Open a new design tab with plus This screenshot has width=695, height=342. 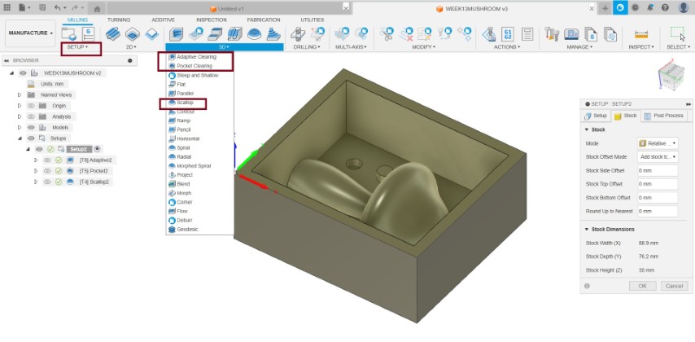pos(605,8)
